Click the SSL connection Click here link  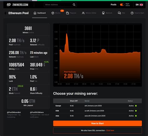coord(110,130)
